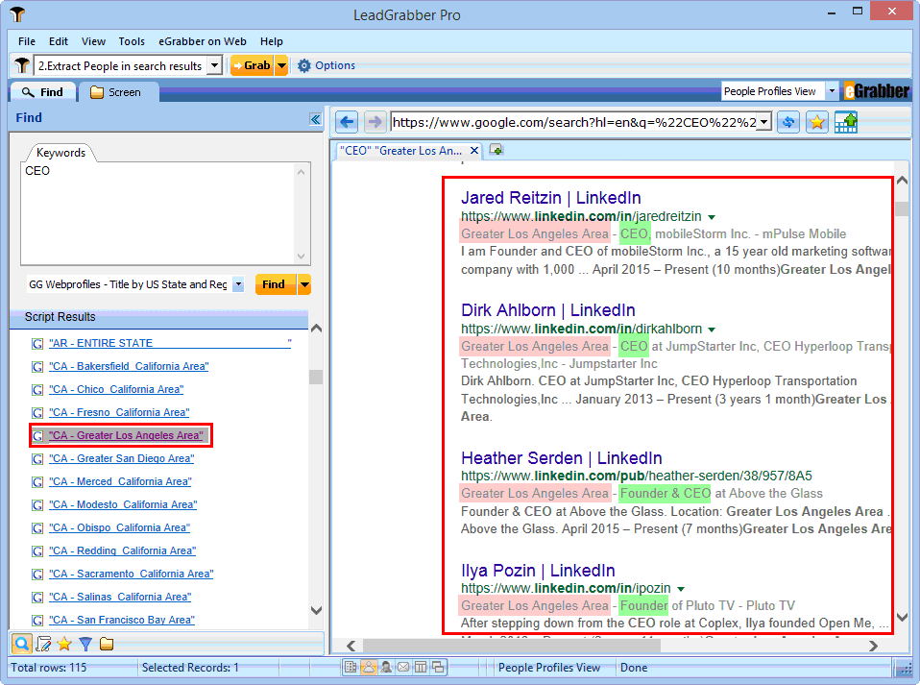Click the table columns icon in status bar
Image resolution: width=920 pixels, height=685 pixels.
coord(421,667)
